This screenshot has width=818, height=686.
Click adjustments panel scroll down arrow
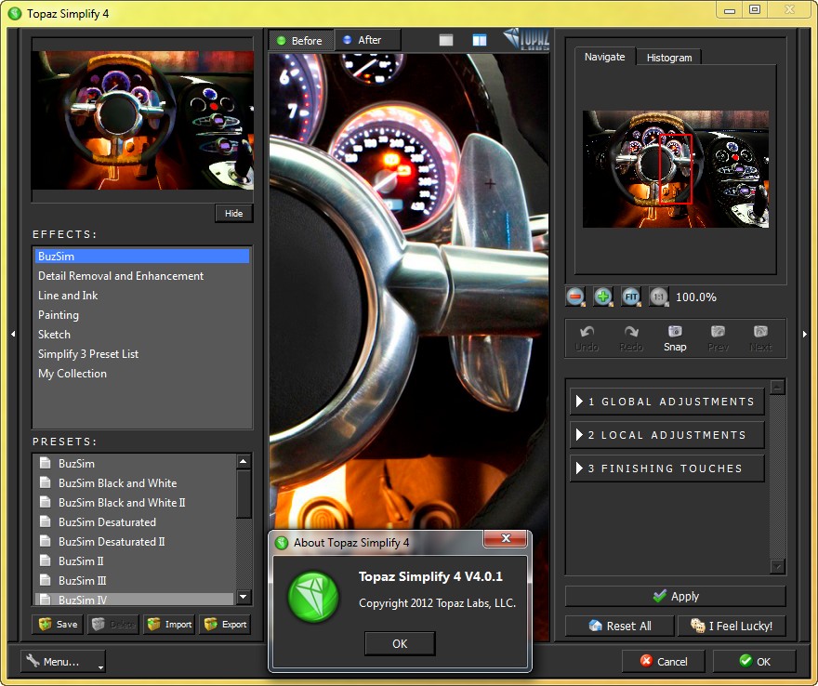tap(777, 566)
